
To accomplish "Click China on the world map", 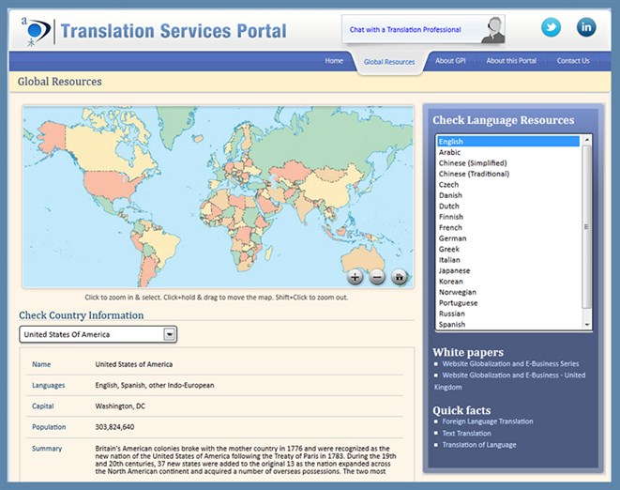I will click(x=331, y=190).
